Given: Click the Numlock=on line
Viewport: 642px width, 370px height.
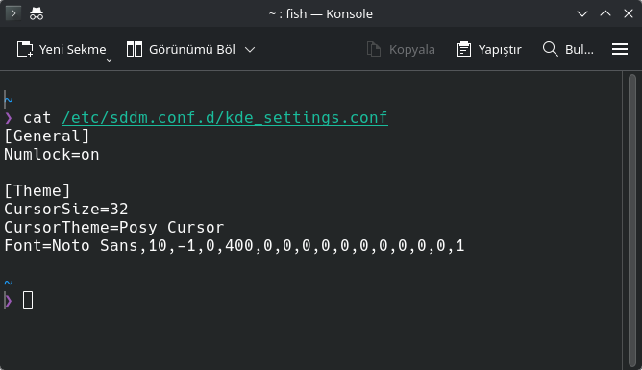Looking at the screenshot, I should coord(52,155).
